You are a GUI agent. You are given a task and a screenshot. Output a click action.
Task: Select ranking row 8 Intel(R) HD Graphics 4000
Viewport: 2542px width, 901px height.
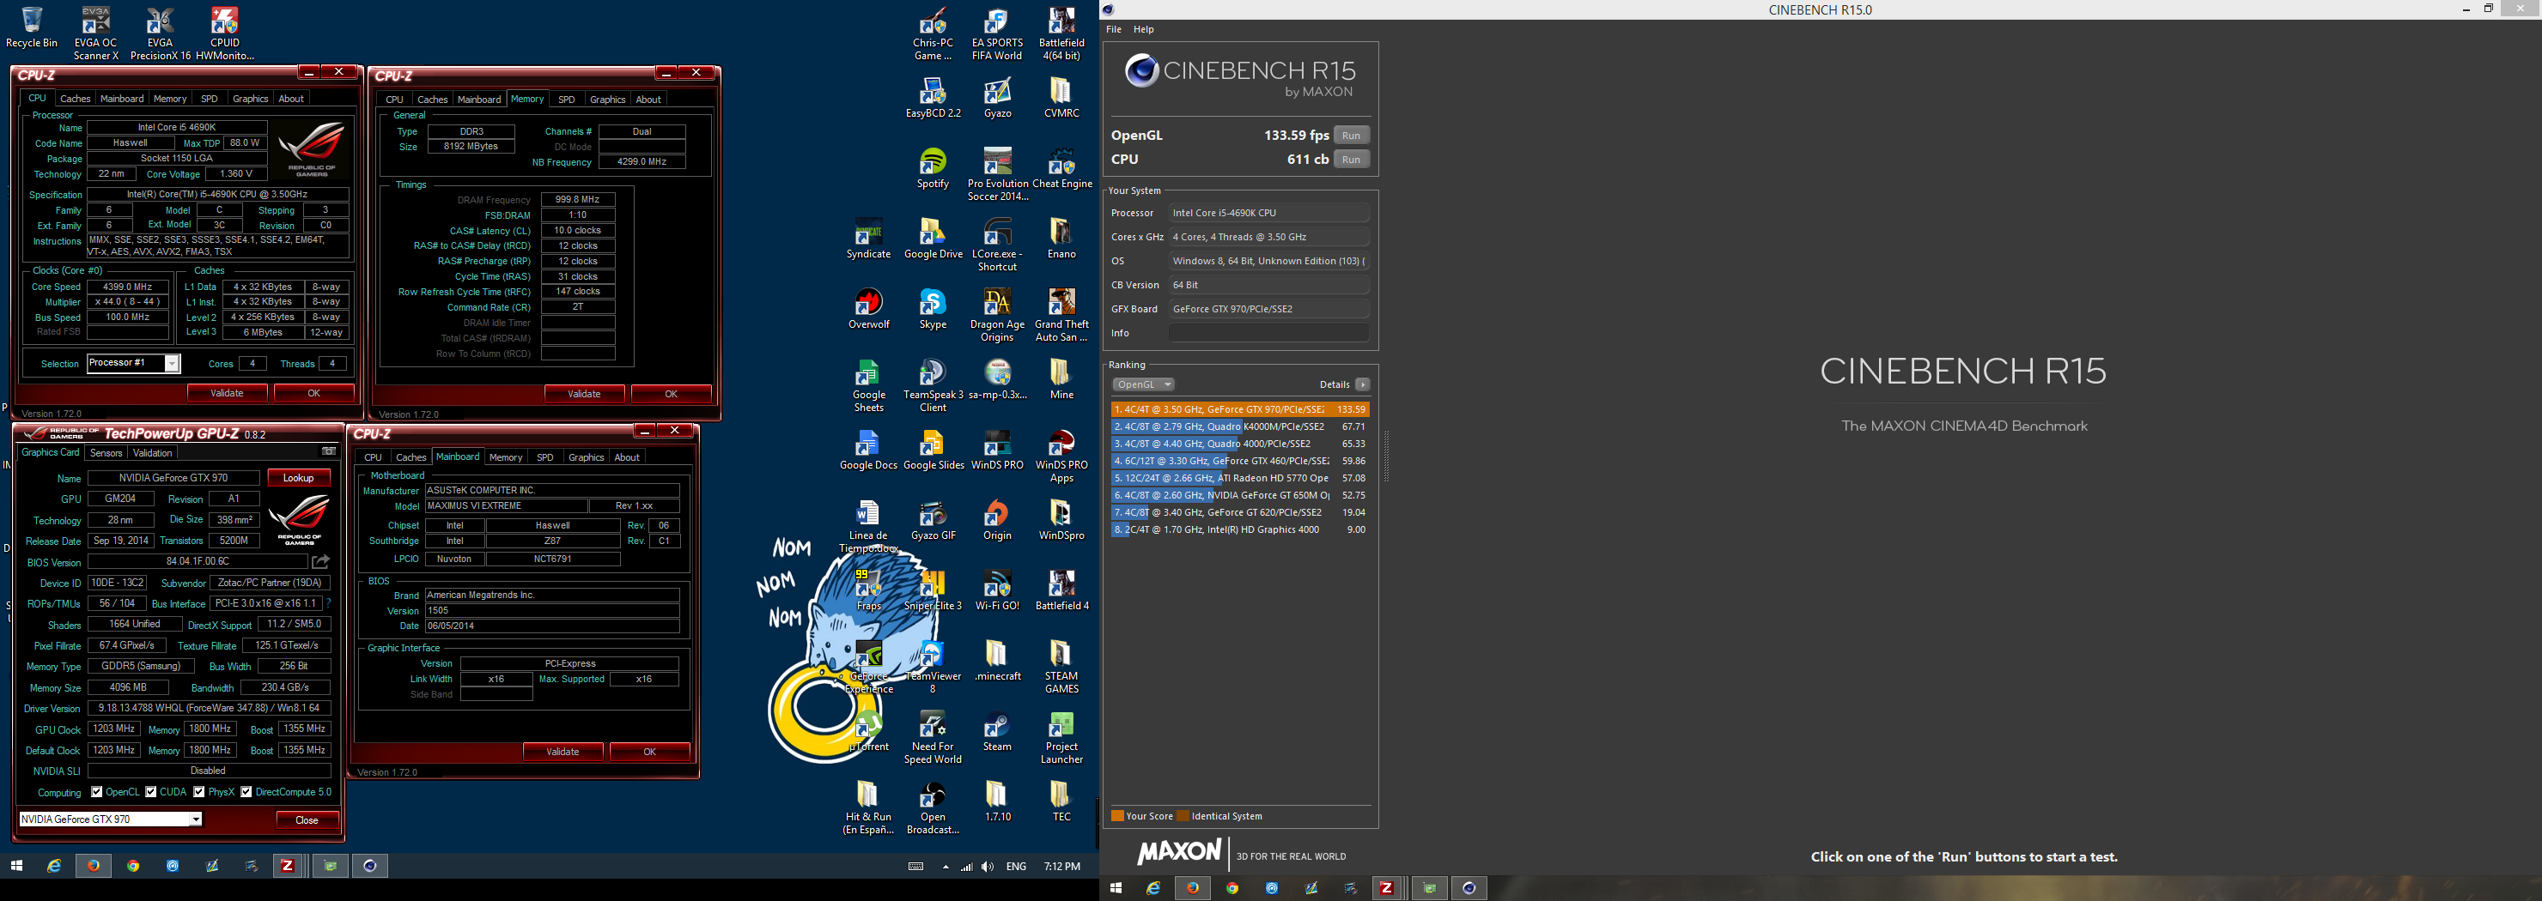click(1239, 529)
